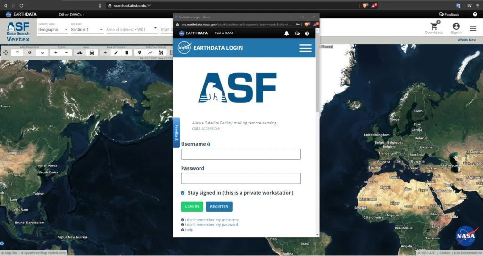
Task: Select the line selection shape
Action: point(150,53)
